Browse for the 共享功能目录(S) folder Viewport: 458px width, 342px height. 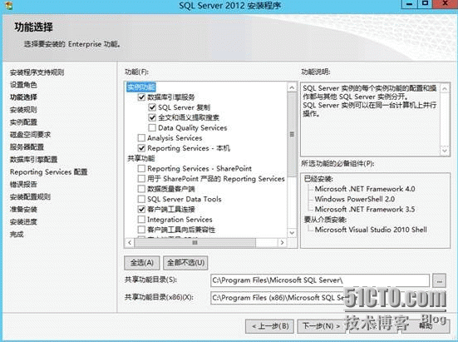[x=440, y=280]
